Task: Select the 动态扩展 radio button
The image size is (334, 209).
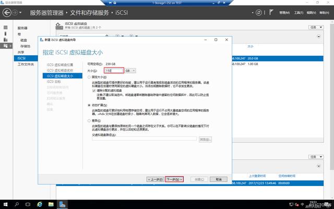Action: (x=89, y=105)
